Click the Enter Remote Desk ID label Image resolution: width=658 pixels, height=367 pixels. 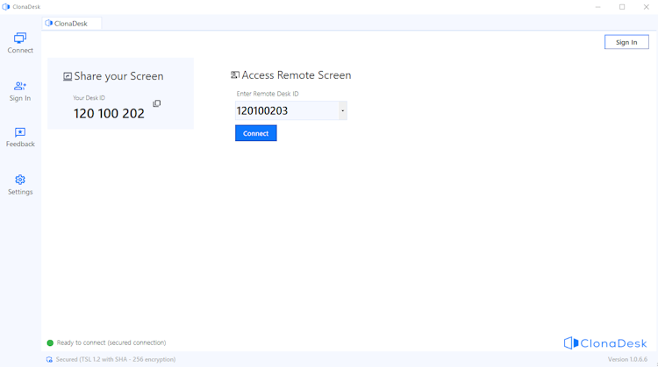(x=268, y=94)
